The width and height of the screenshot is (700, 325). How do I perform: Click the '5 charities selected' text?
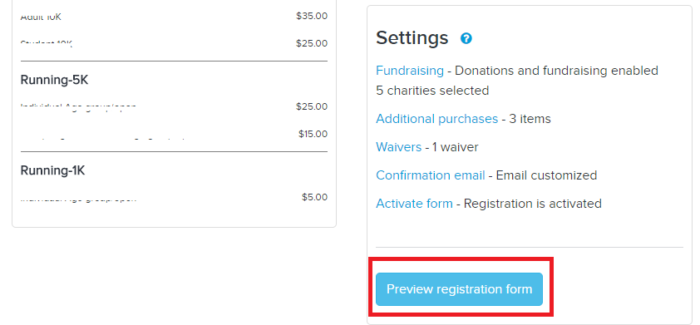point(432,91)
